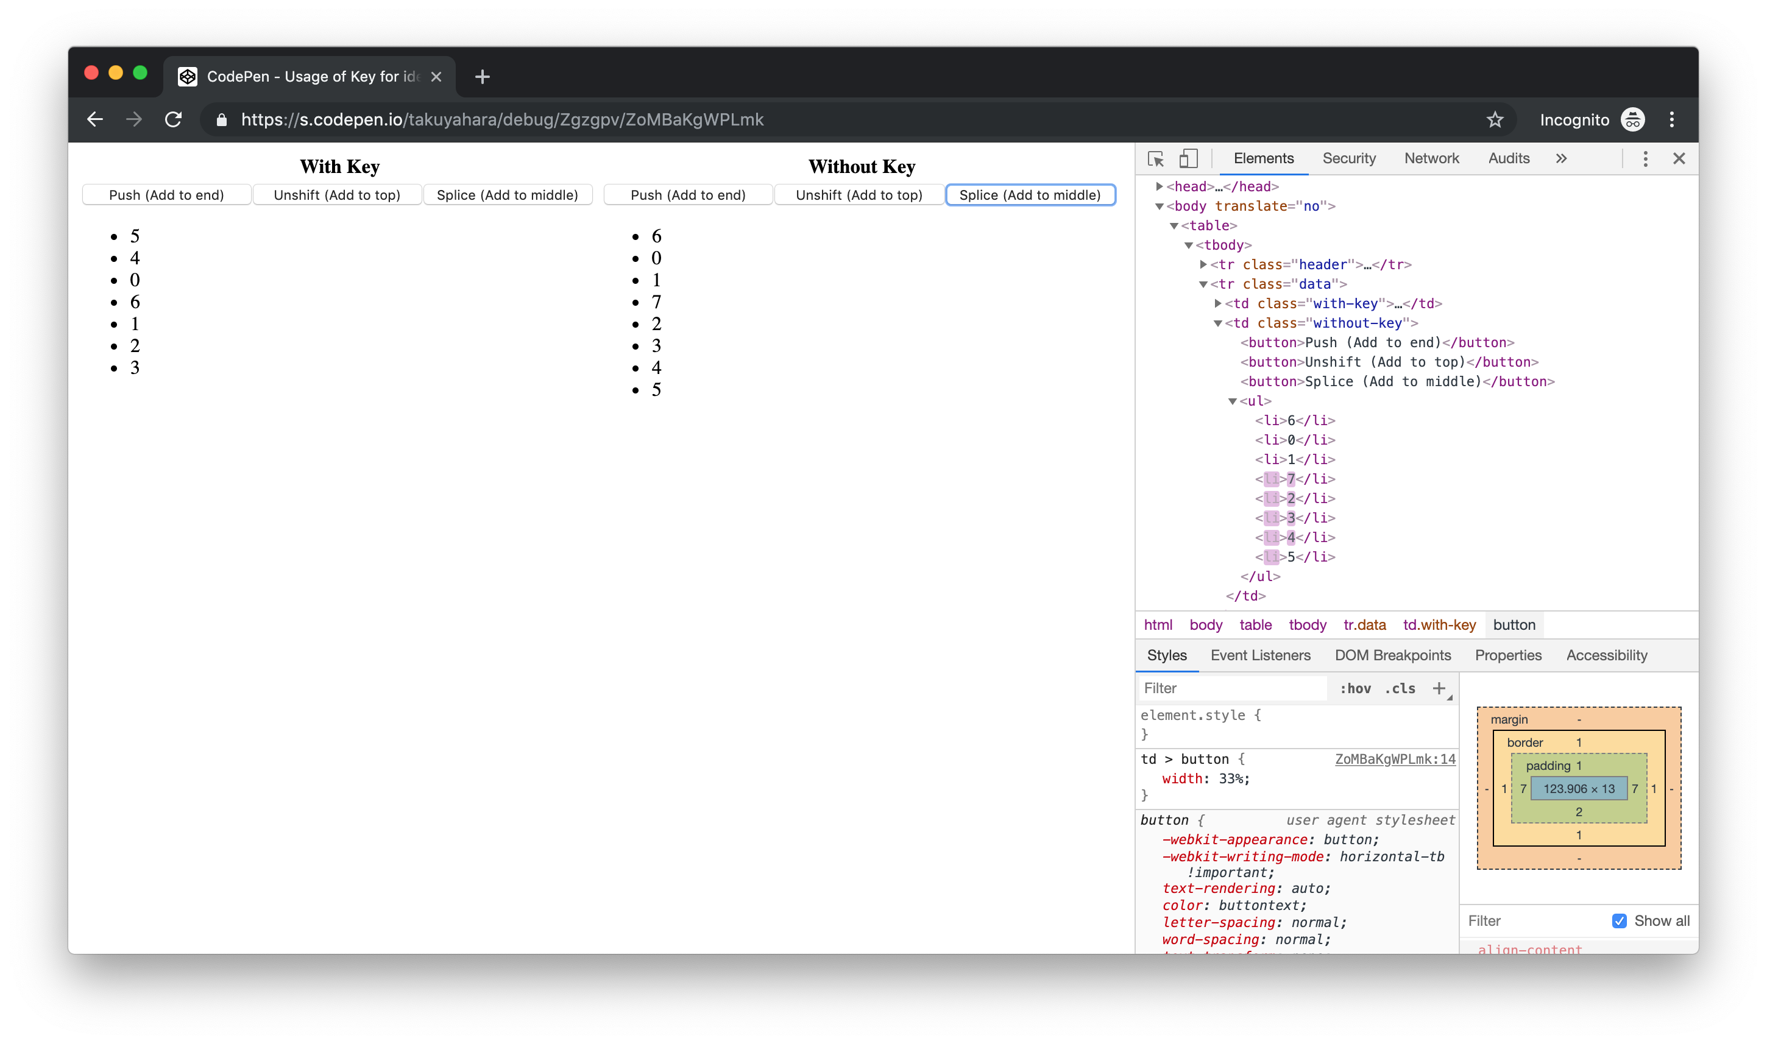Collapse the ul element node

pyautogui.click(x=1231, y=401)
